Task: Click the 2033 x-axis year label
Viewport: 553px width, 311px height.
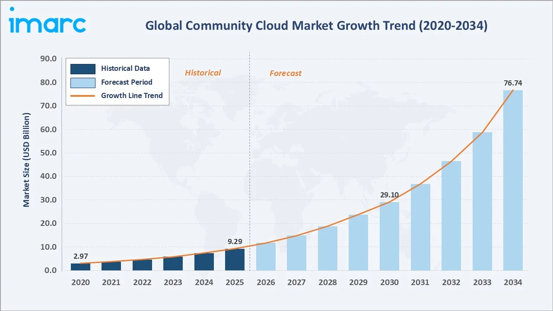Action: click(482, 282)
